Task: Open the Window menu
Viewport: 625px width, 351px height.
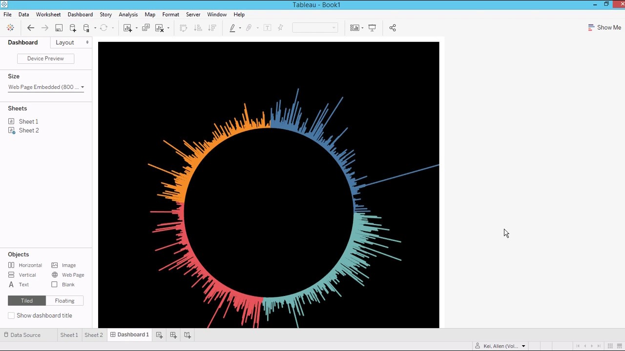Action: 217,15
